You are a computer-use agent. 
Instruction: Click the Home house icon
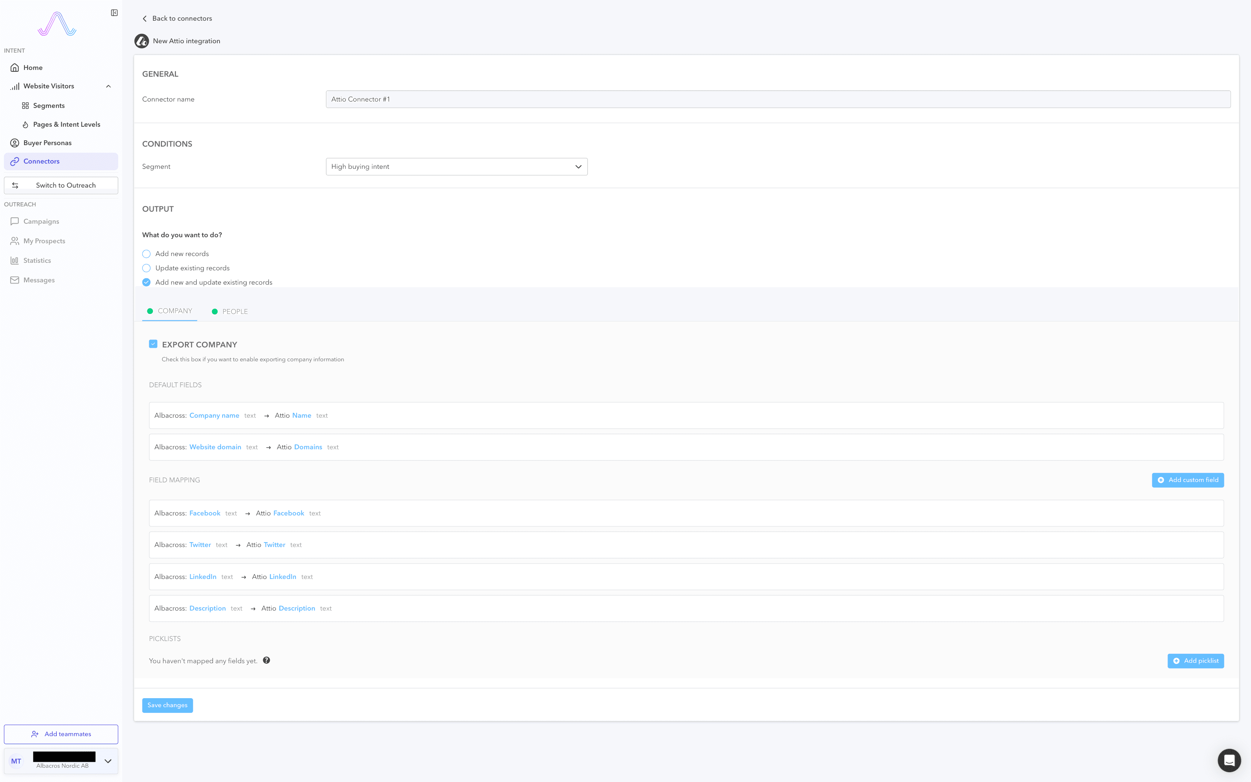pos(15,68)
